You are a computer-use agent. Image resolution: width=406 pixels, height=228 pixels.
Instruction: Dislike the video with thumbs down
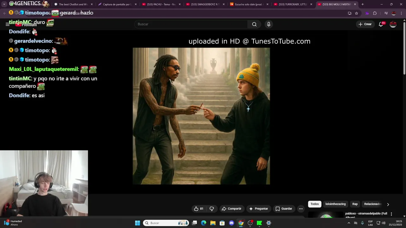pos(212,209)
